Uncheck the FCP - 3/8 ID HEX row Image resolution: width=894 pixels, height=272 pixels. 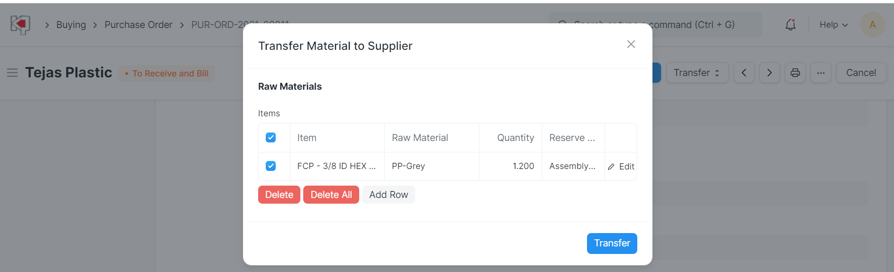270,166
